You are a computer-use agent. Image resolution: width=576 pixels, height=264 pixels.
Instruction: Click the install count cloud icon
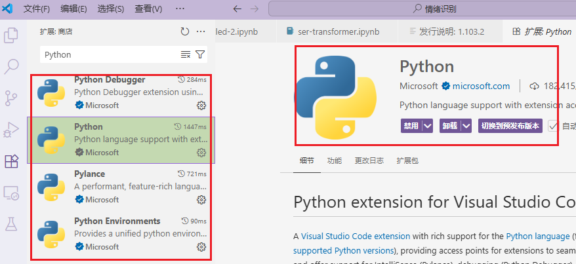(535, 86)
